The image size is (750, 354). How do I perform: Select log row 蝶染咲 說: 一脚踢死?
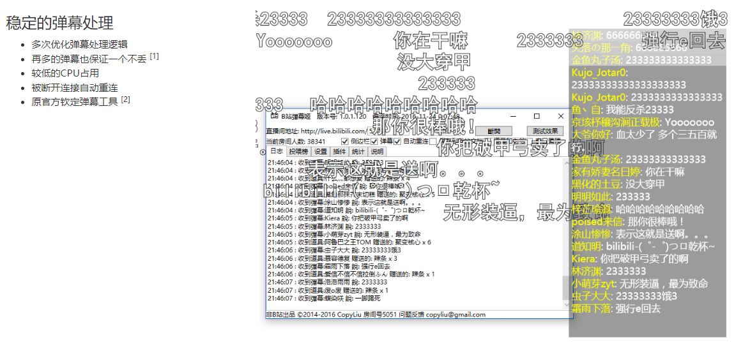[325, 299]
